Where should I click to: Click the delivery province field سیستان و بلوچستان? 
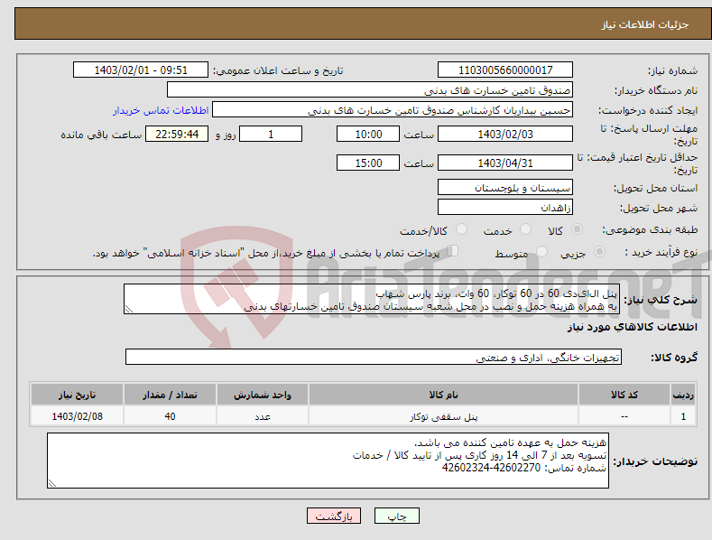click(505, 187)
